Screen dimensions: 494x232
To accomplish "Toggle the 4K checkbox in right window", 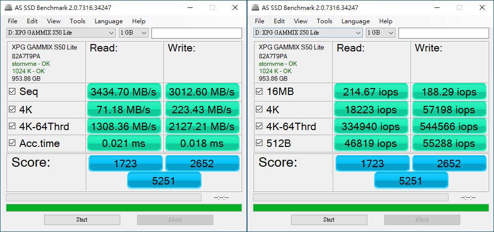I will pyautogui.click(x=259, y=109).
